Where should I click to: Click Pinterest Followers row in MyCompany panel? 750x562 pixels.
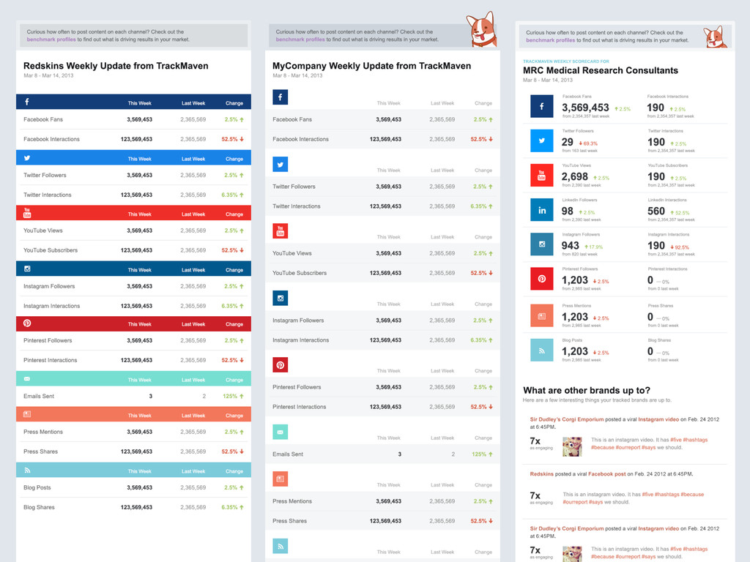(382, 387)
